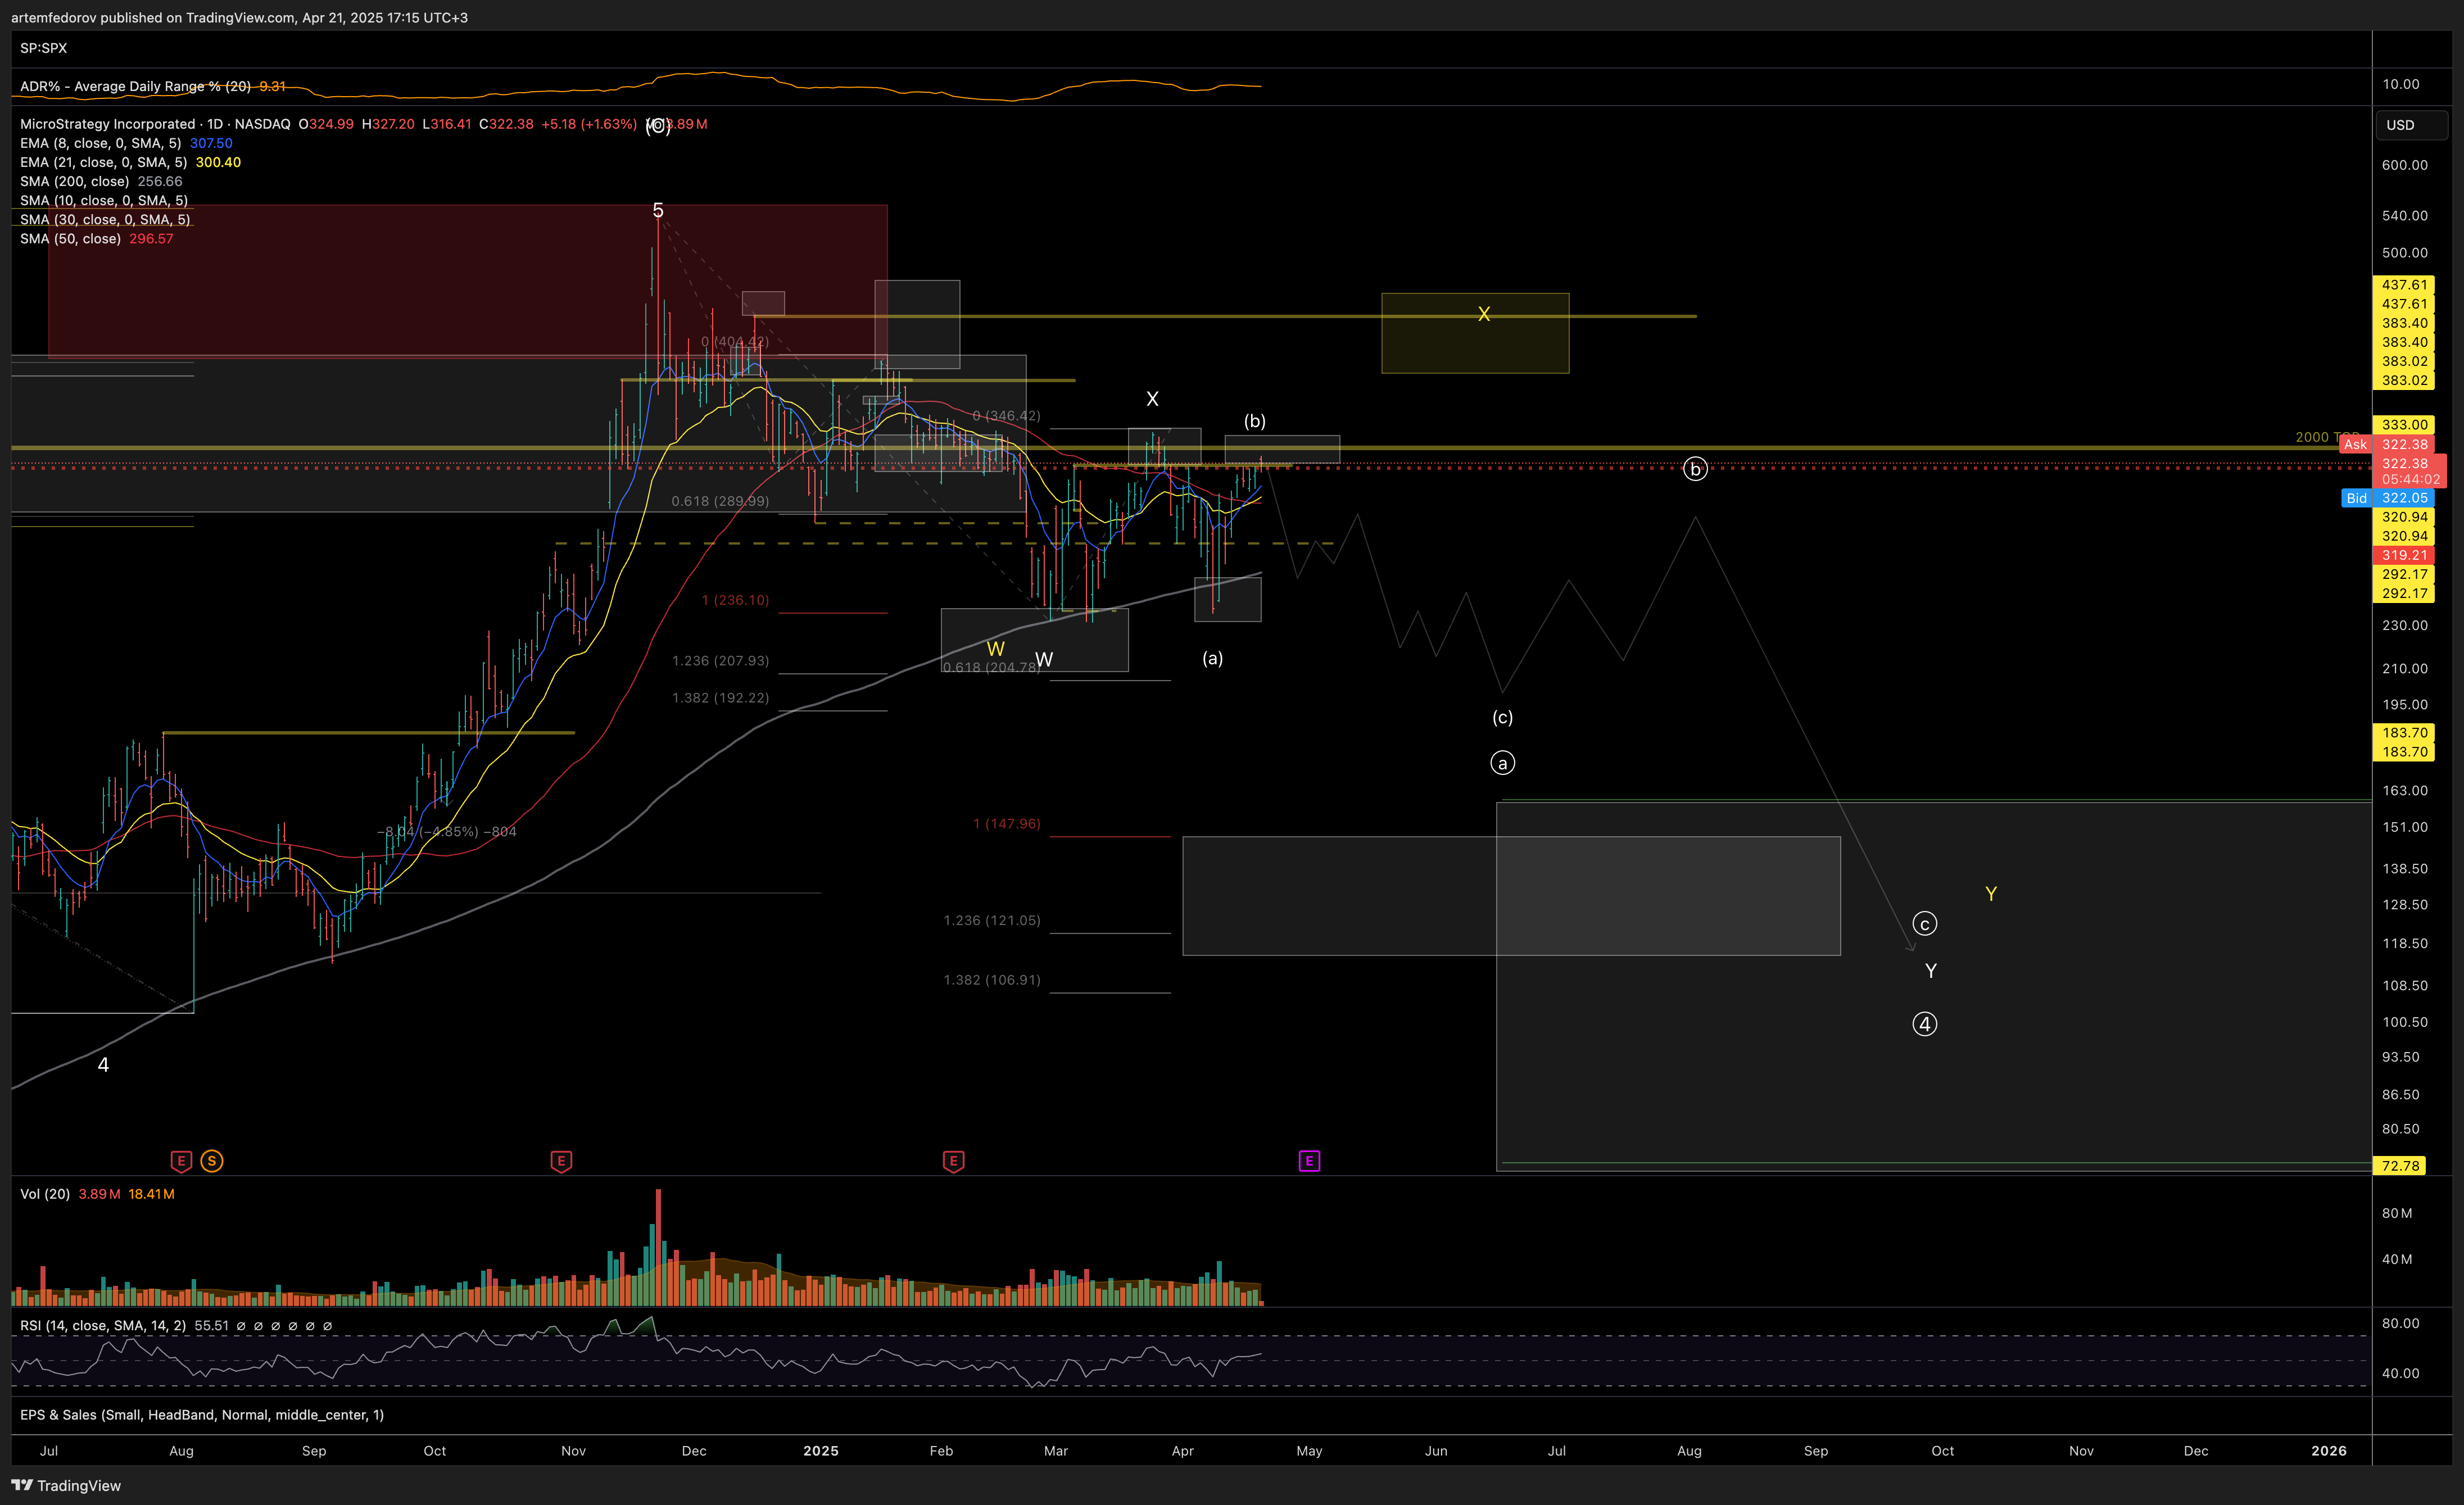The height and width of the screenshot is (1505, 2464).
Task: Click the ADR% Average Daily Range legend
Action: pos(135,86)
